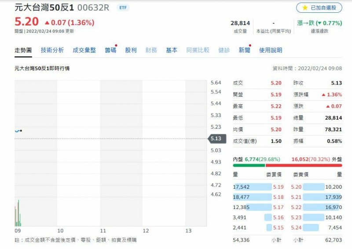Toggle the 已加自選股 watchlist button
Screen dimensions: 352x249
[x=319, y=8]
